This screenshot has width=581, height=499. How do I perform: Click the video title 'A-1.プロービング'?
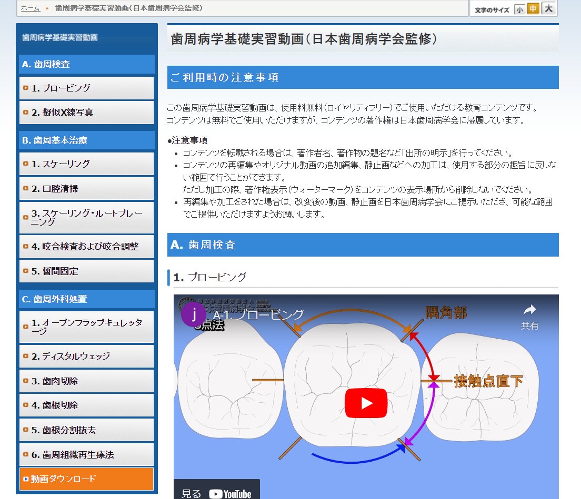pos(258,314)
